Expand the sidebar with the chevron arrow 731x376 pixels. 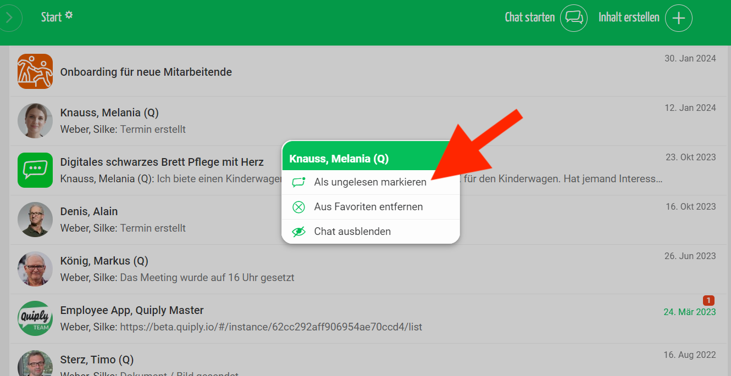pyautogui.click(x=9, y=18)
